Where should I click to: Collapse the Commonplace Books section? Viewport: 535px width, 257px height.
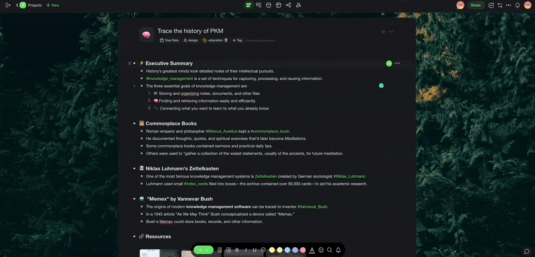(134, 123)
